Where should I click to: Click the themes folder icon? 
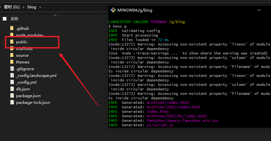[x=12, y=62]
